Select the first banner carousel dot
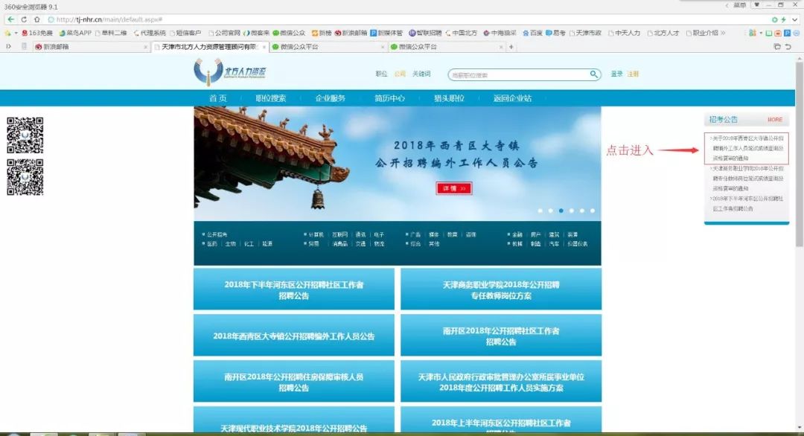The width and height of the screenshot is (804, 436). coord(540,211)
